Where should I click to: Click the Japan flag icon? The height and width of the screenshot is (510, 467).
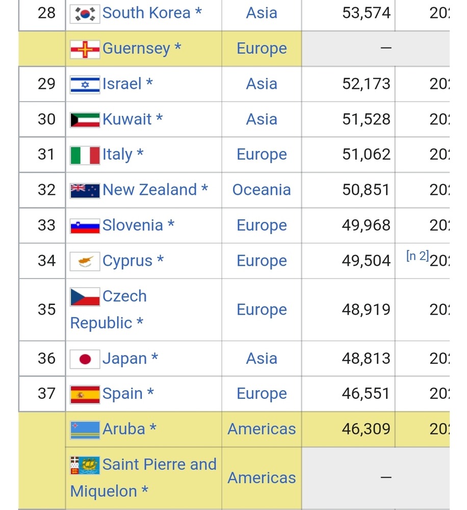click(85, 359)
